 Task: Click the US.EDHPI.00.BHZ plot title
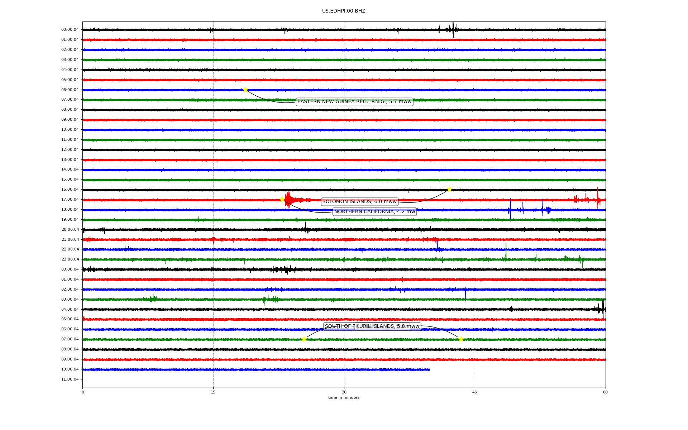(344, 11)
